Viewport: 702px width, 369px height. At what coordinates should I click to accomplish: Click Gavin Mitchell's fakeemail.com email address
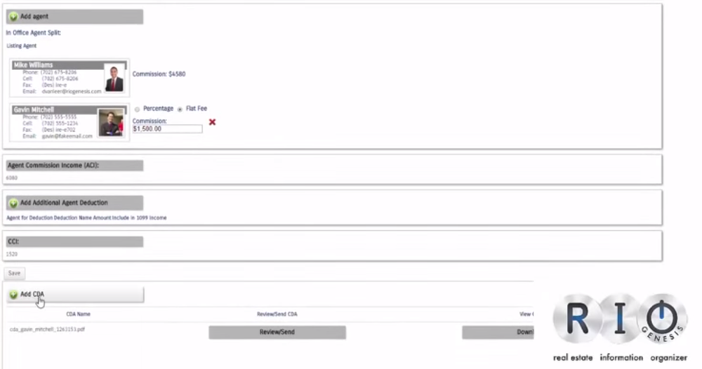click(67, 136)
